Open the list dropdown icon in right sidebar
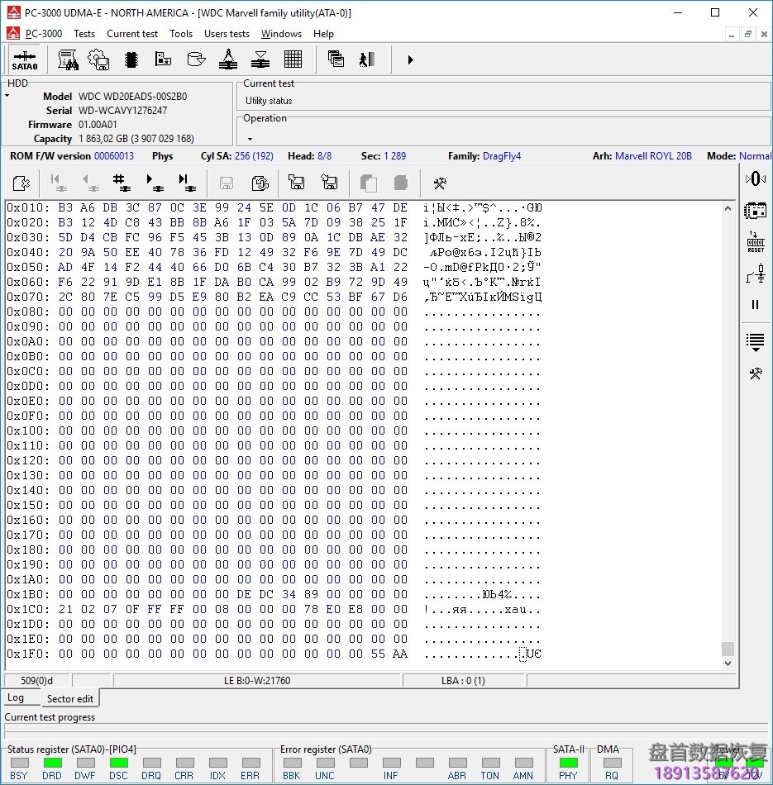This screenshot has height=785, width=773. (755, 340)
